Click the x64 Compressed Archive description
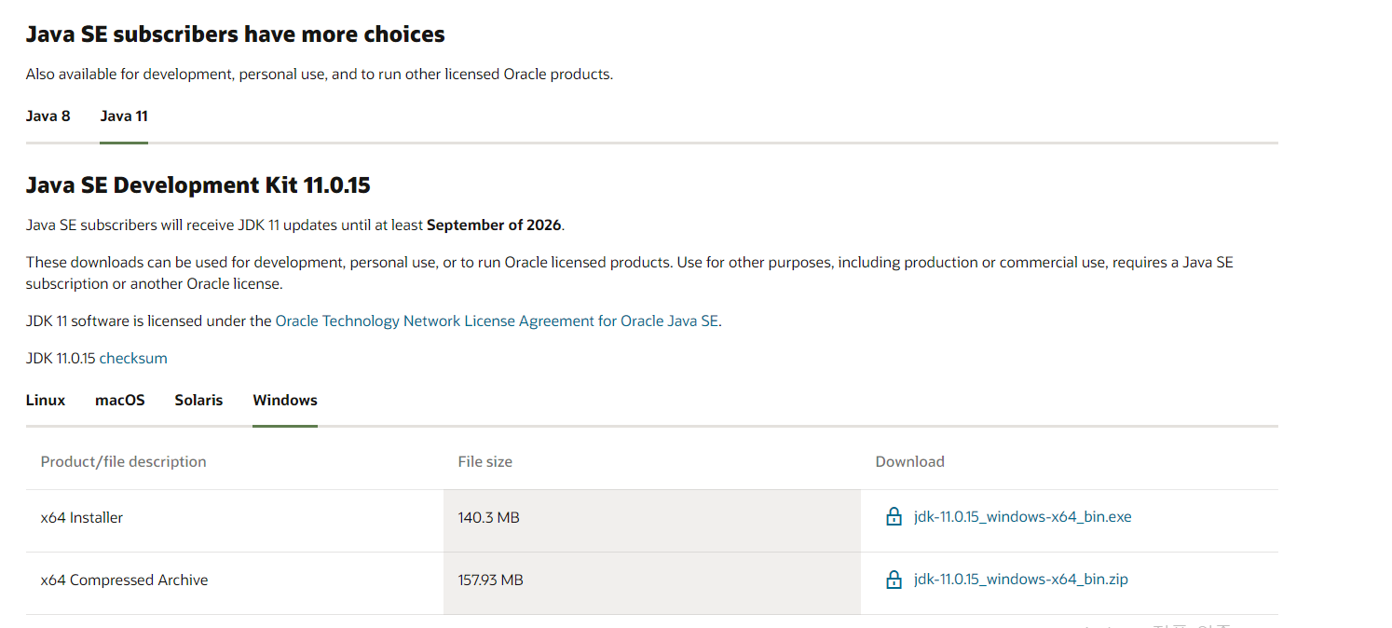The image size is (1392, 628). (124, 580)
